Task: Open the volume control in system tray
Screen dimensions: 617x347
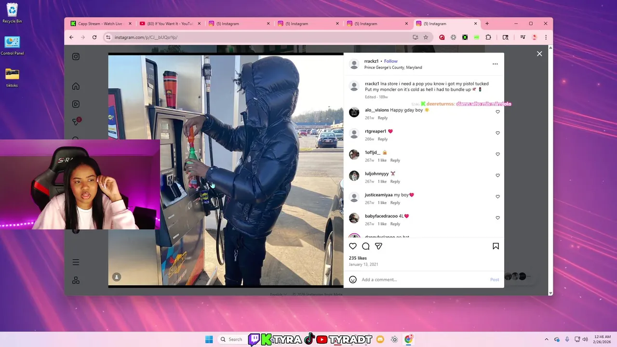Action: [585, 339]
